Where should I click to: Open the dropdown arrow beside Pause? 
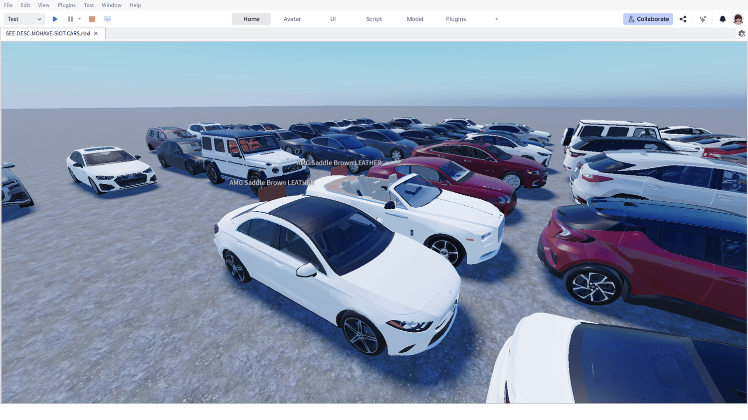point(79,19)
